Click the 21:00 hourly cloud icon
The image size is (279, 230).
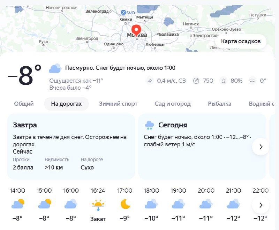click(x=233, y=204)
